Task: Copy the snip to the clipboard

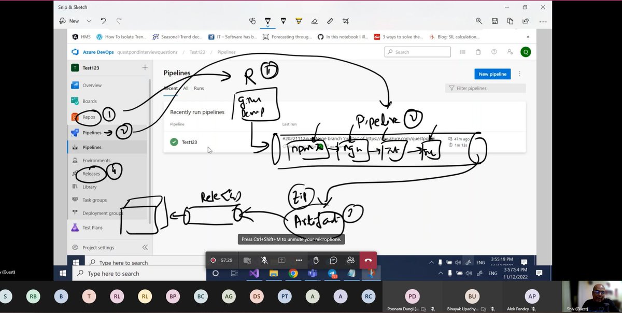Action: (511, 21)
